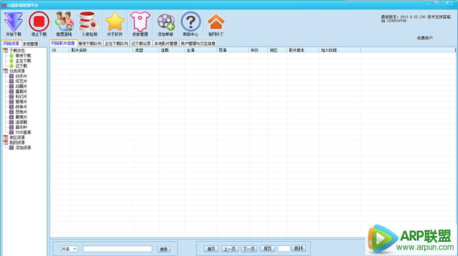Click the search keyword input field
The height and width of the screenshot is (256, 458).
point(117,249)
